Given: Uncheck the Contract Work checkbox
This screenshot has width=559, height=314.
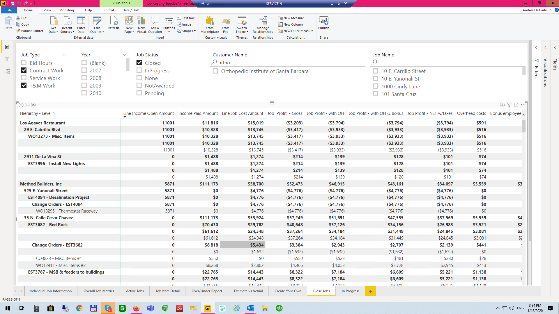Looking at the screenshot, I should (24, 70).
